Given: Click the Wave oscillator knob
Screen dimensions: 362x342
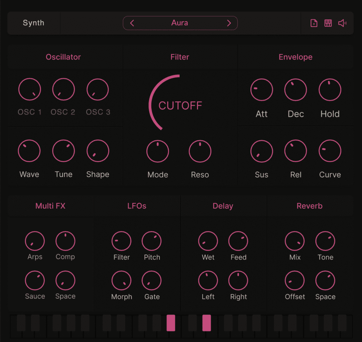Looking at the screenshot, I should [x=30, y=151].
